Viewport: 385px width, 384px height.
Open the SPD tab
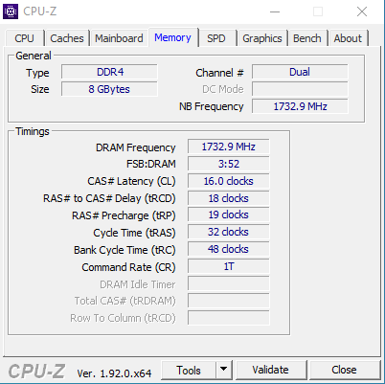pyautogui.click(x=216, y=38)
